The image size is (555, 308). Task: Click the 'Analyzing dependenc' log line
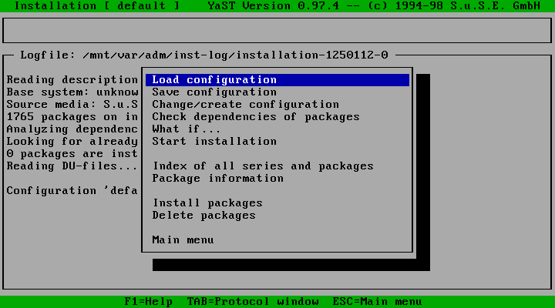pyautogui.click(x=72, y=129)
